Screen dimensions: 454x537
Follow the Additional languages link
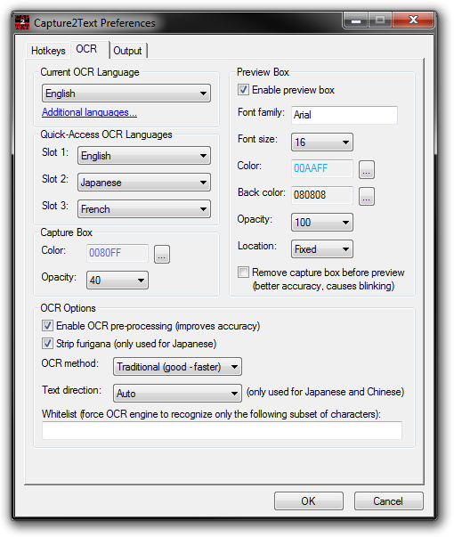tap(89, 112)
